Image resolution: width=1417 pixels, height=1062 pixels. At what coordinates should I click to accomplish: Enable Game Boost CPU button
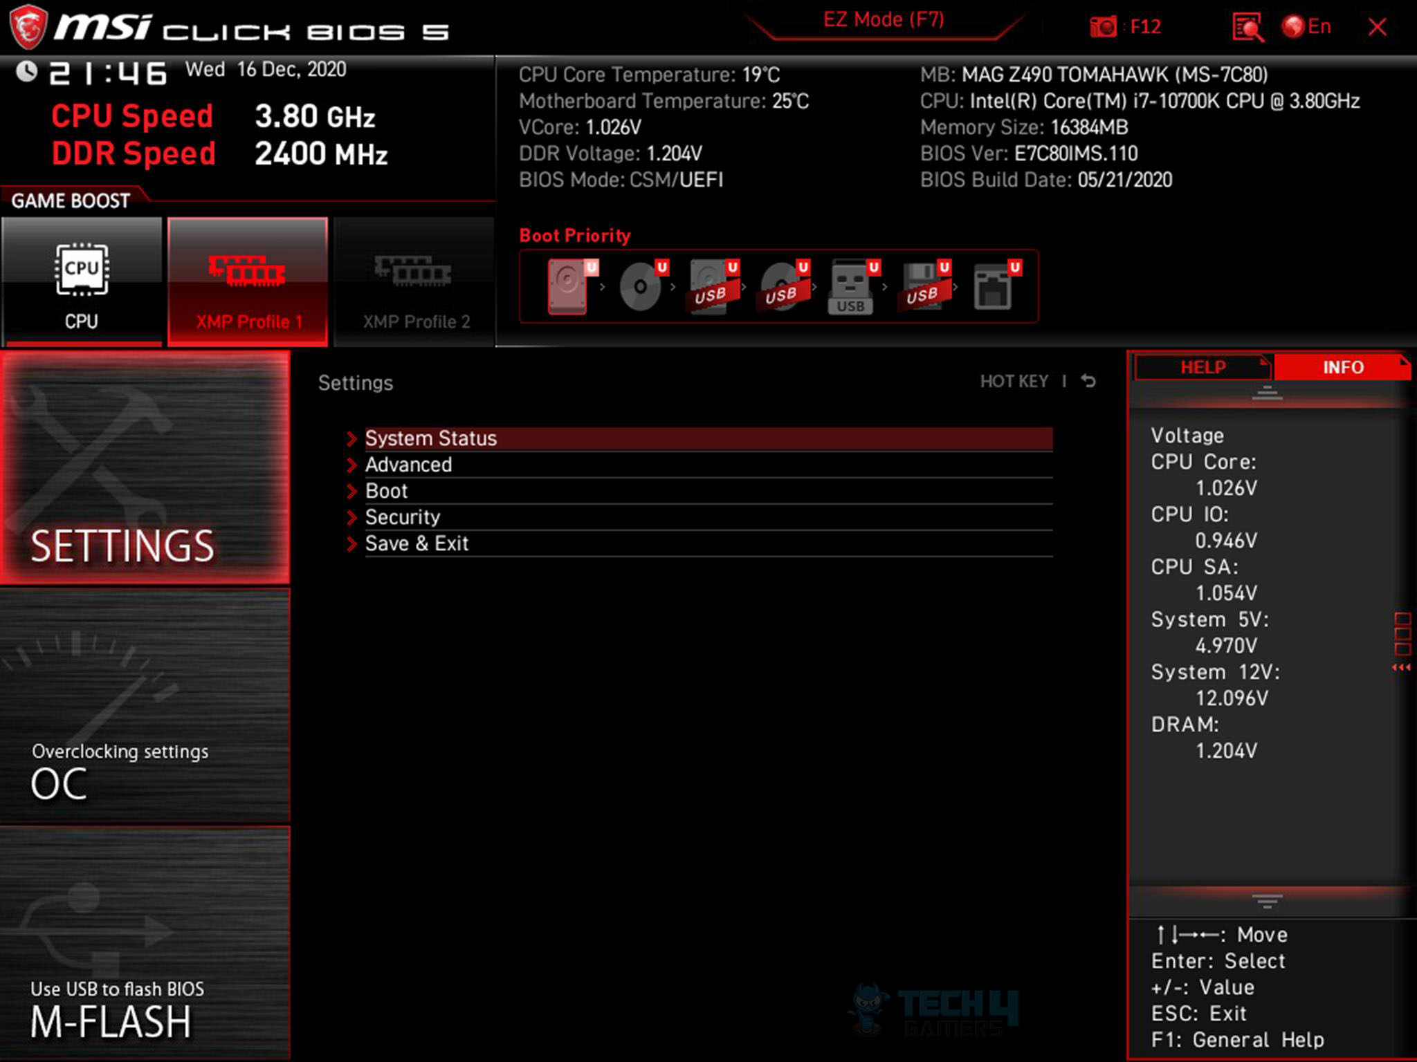click(82, 281)
